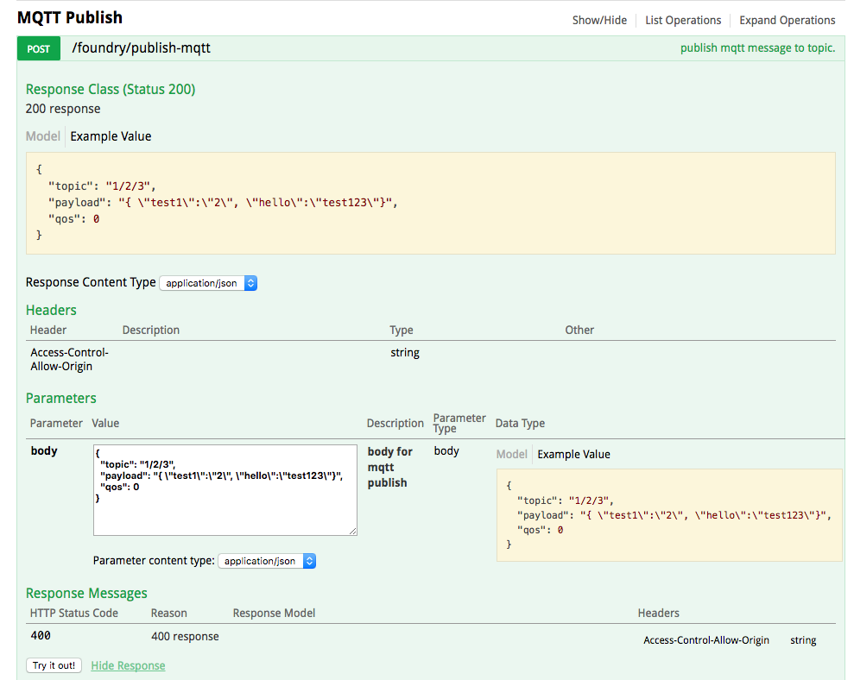Click the 400 HTTP status code
This screenshot has height=680, width=854.
41,635
